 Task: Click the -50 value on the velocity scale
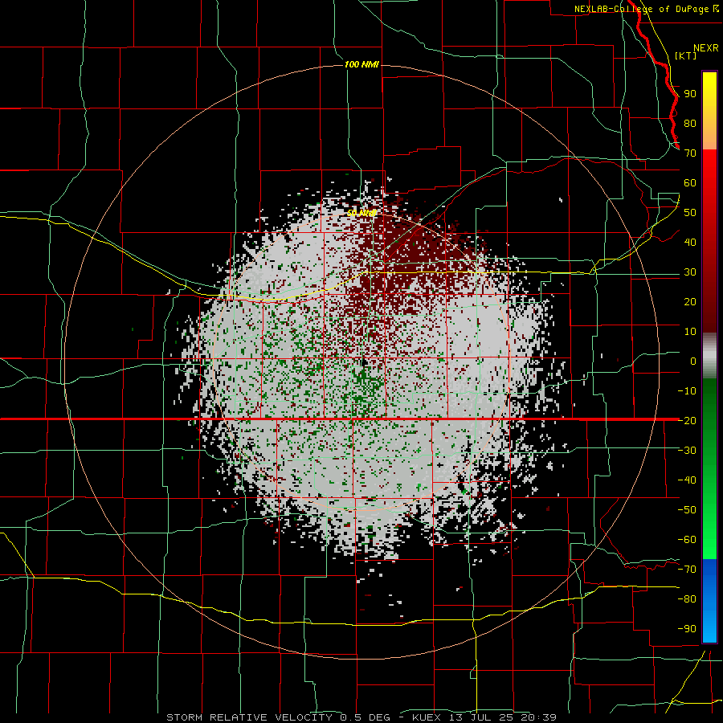click(x=687, y=510)
